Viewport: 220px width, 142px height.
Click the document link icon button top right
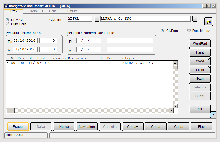coord(209,22)
